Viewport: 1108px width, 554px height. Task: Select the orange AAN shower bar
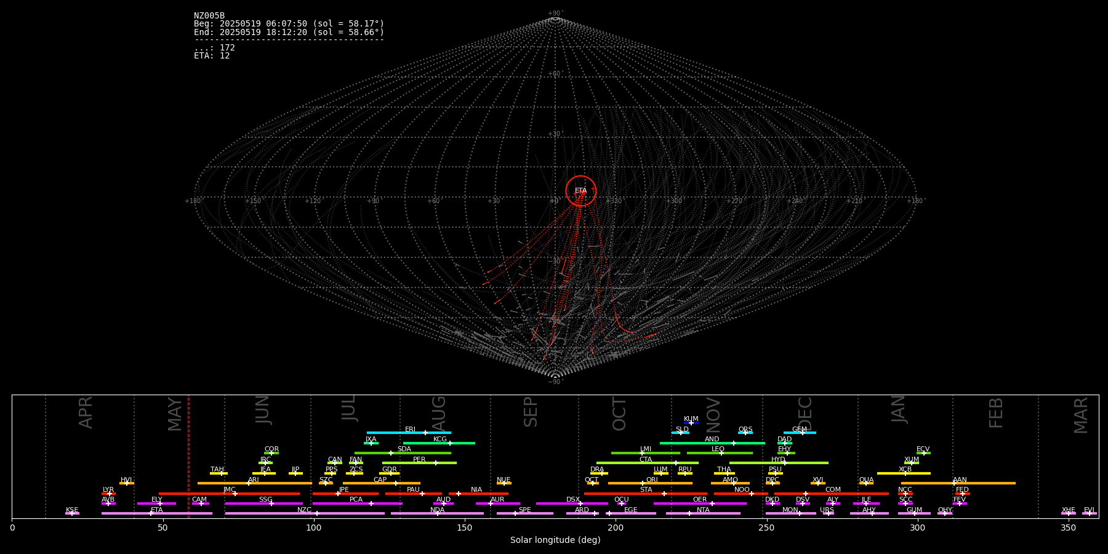(958, 483)
